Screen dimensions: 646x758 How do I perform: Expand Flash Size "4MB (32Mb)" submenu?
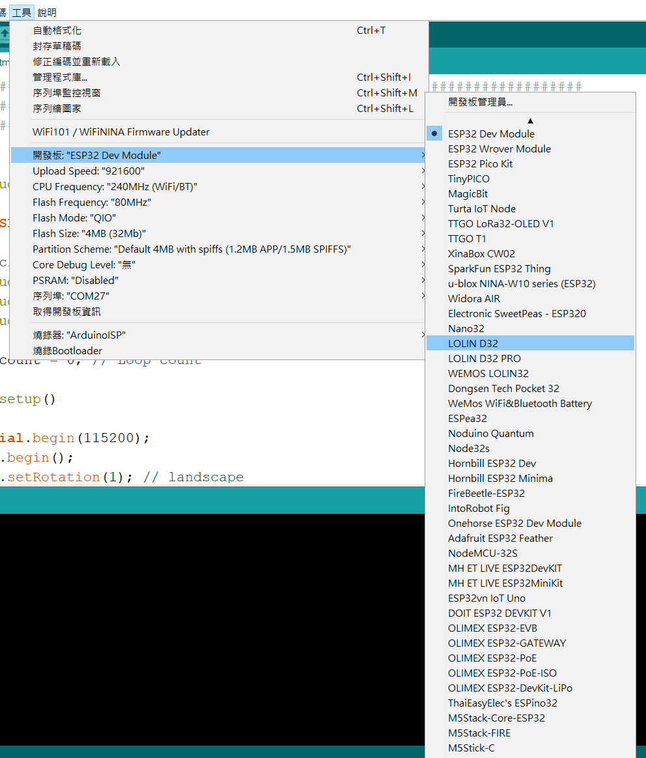(219, 234)
